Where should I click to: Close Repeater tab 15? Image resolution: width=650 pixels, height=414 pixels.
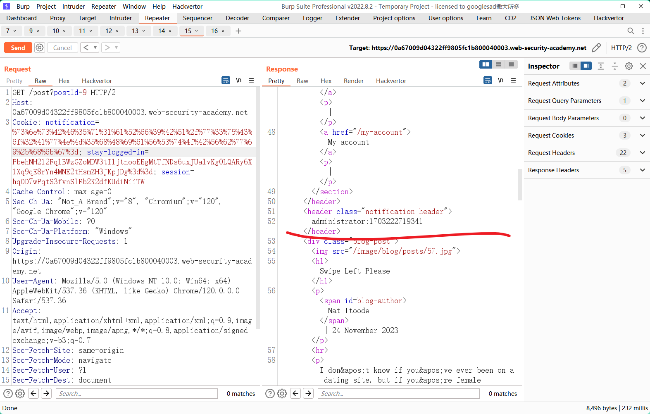click(x=197, y=31)
